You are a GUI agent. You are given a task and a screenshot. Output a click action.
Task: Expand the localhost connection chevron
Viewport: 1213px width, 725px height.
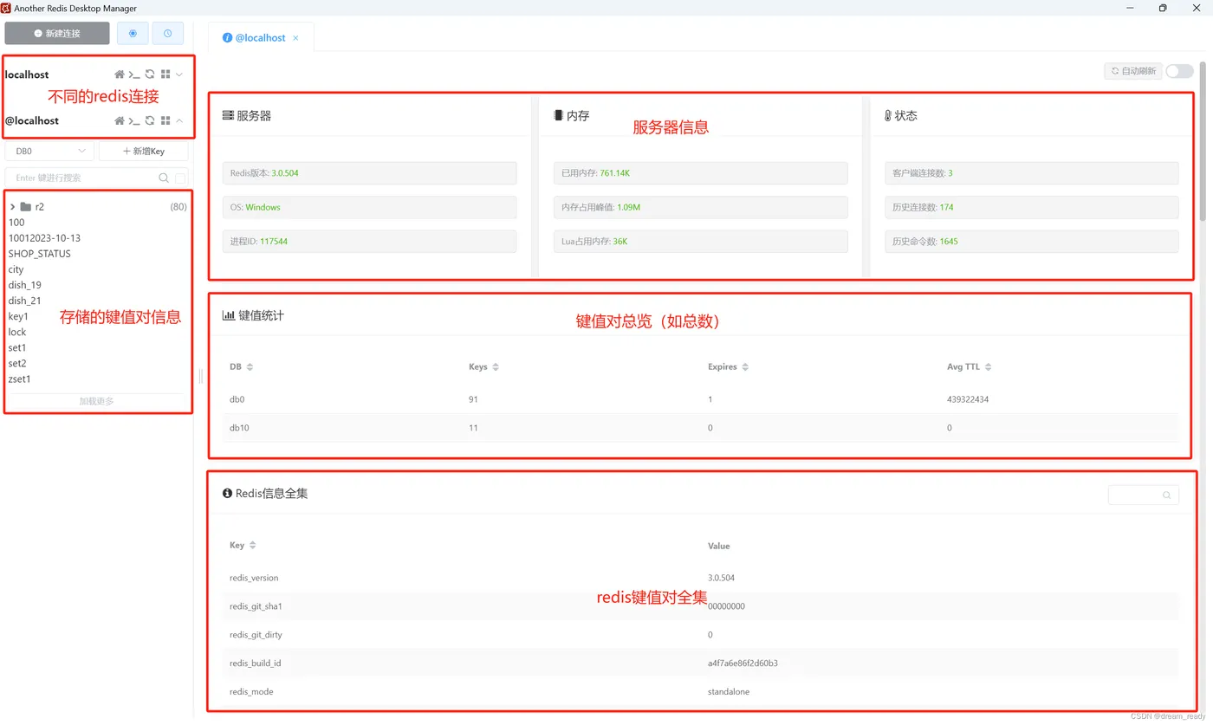point(179,74)
